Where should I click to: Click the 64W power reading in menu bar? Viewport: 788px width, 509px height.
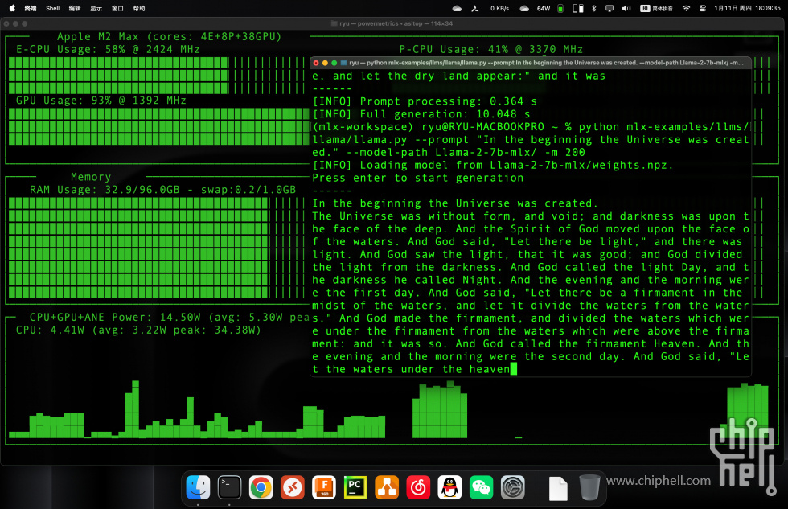coord(544,8)
